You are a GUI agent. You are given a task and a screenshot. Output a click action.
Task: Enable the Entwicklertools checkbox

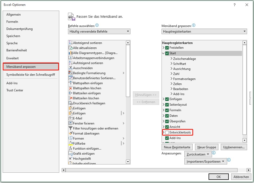coord(167,132)
